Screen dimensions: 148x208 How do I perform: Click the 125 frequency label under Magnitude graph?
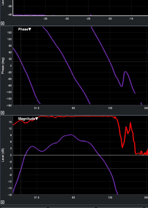pyautogui.click(x=110, y=198)
